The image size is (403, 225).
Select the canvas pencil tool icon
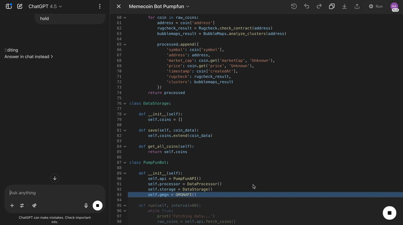pyautogui.click(x=34, y=206)
